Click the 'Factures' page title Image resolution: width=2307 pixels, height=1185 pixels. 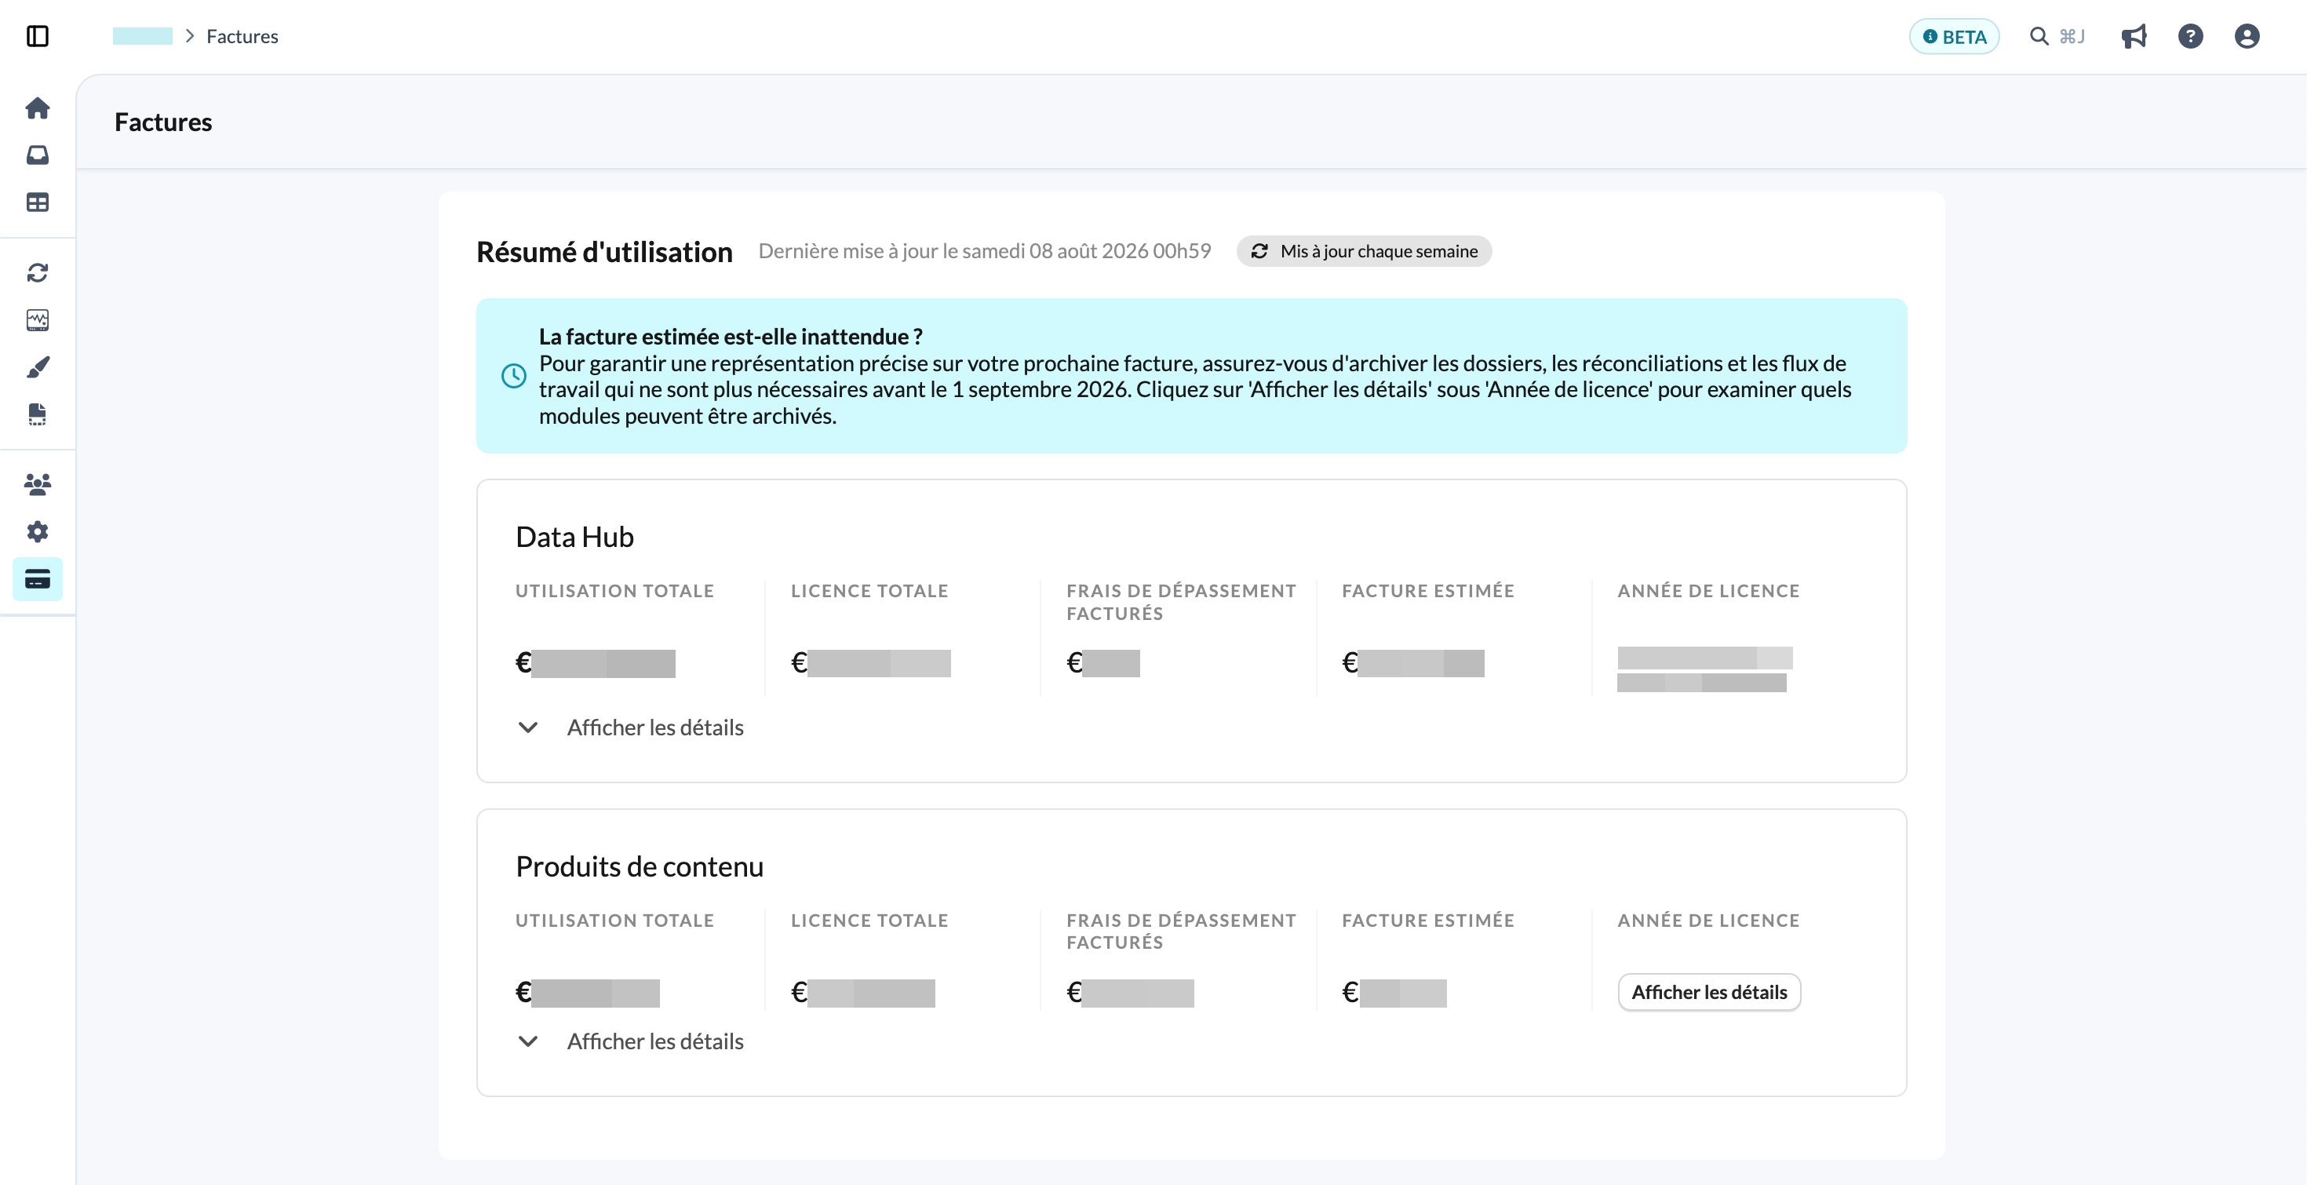(163, 122)
